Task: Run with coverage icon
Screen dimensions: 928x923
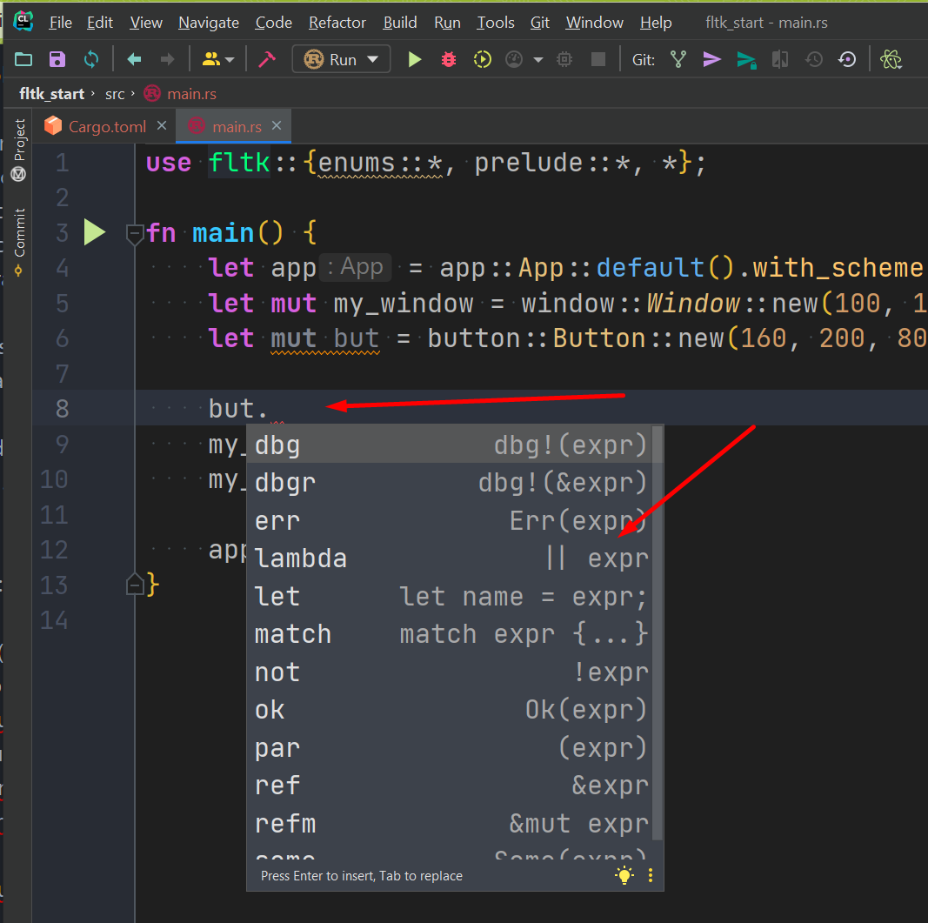Action: 482,59
